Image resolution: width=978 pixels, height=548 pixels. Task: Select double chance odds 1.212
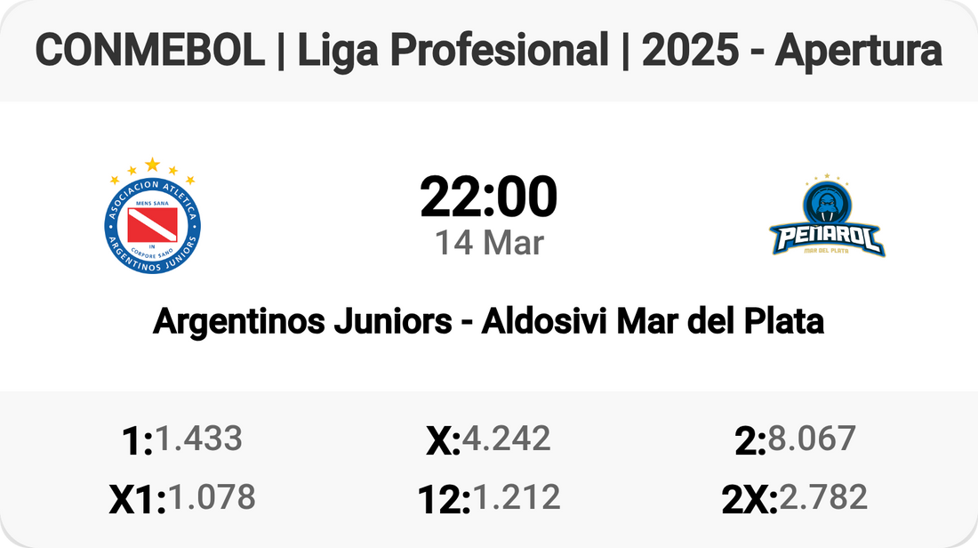point(517,496)
